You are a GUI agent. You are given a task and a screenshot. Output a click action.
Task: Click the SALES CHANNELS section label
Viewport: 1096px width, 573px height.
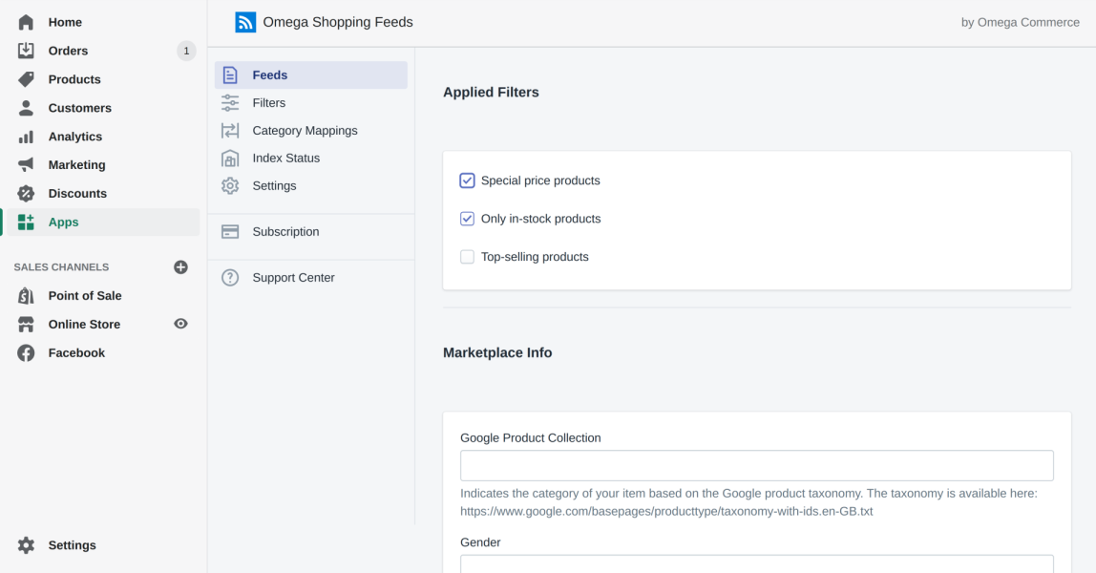61,267
